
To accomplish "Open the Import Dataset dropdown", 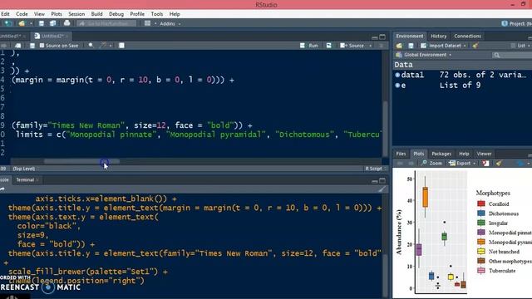I will (443, 46).
